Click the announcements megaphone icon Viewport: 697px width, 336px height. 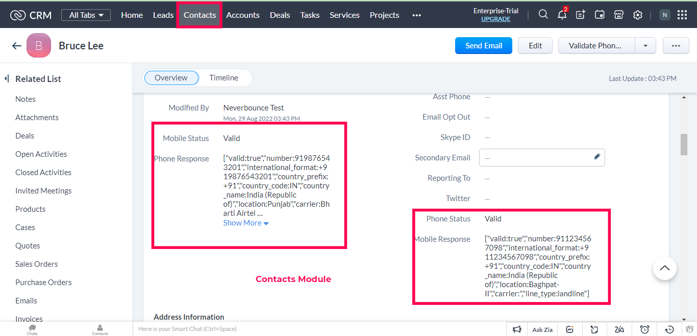(x=517, y=329)
